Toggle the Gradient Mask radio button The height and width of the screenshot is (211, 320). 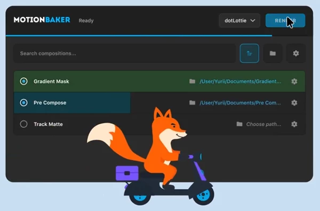coord(23,81)
